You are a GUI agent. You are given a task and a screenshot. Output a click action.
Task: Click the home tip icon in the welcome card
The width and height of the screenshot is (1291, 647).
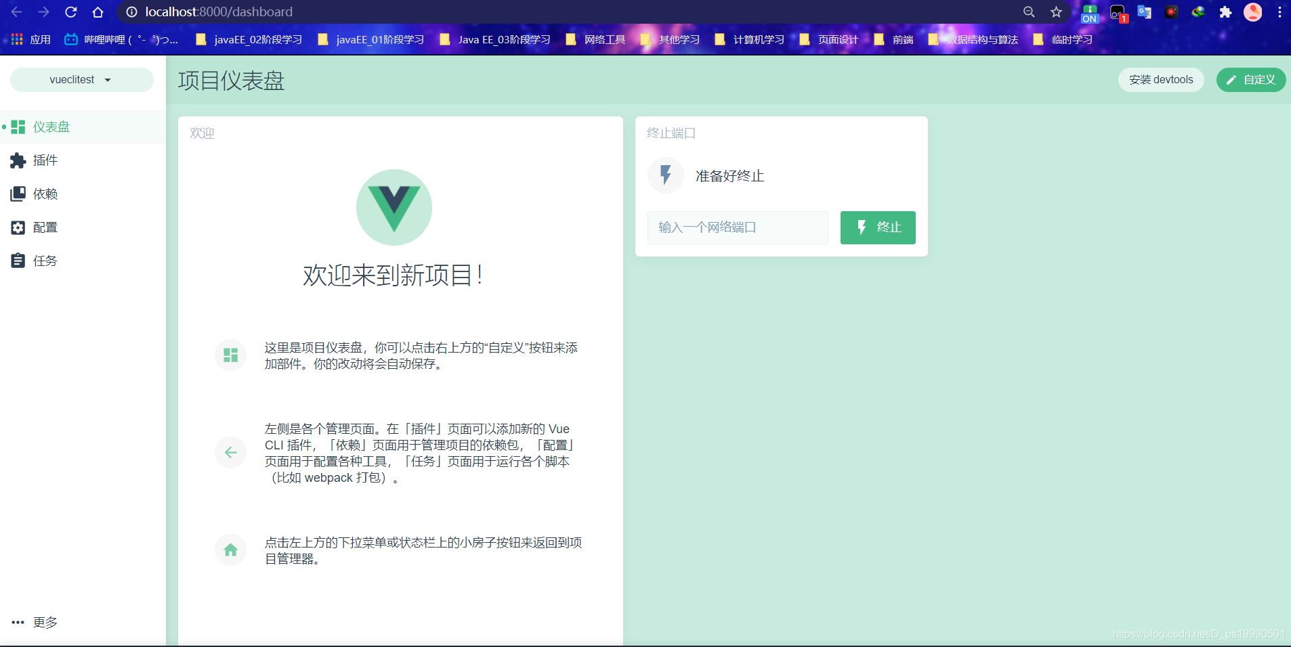click(x=231, y=550)
